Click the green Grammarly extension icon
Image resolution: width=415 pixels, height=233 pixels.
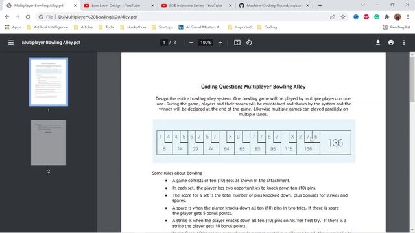pos(377,17)
